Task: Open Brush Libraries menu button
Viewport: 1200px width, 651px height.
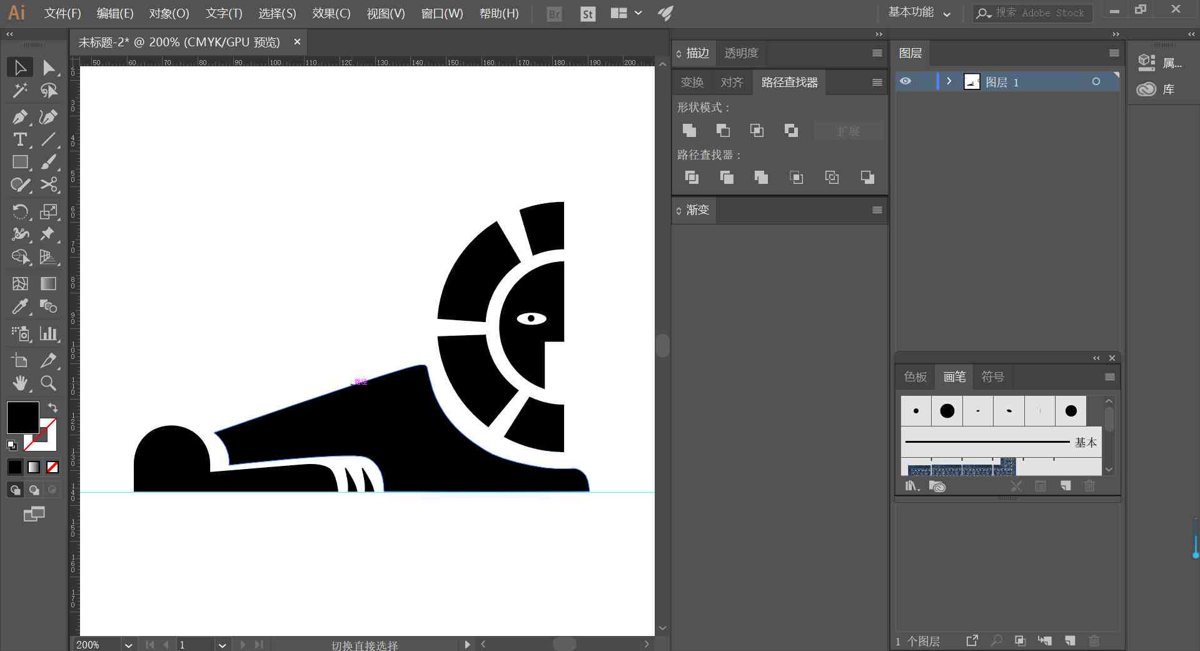Action: pos(912,486)
